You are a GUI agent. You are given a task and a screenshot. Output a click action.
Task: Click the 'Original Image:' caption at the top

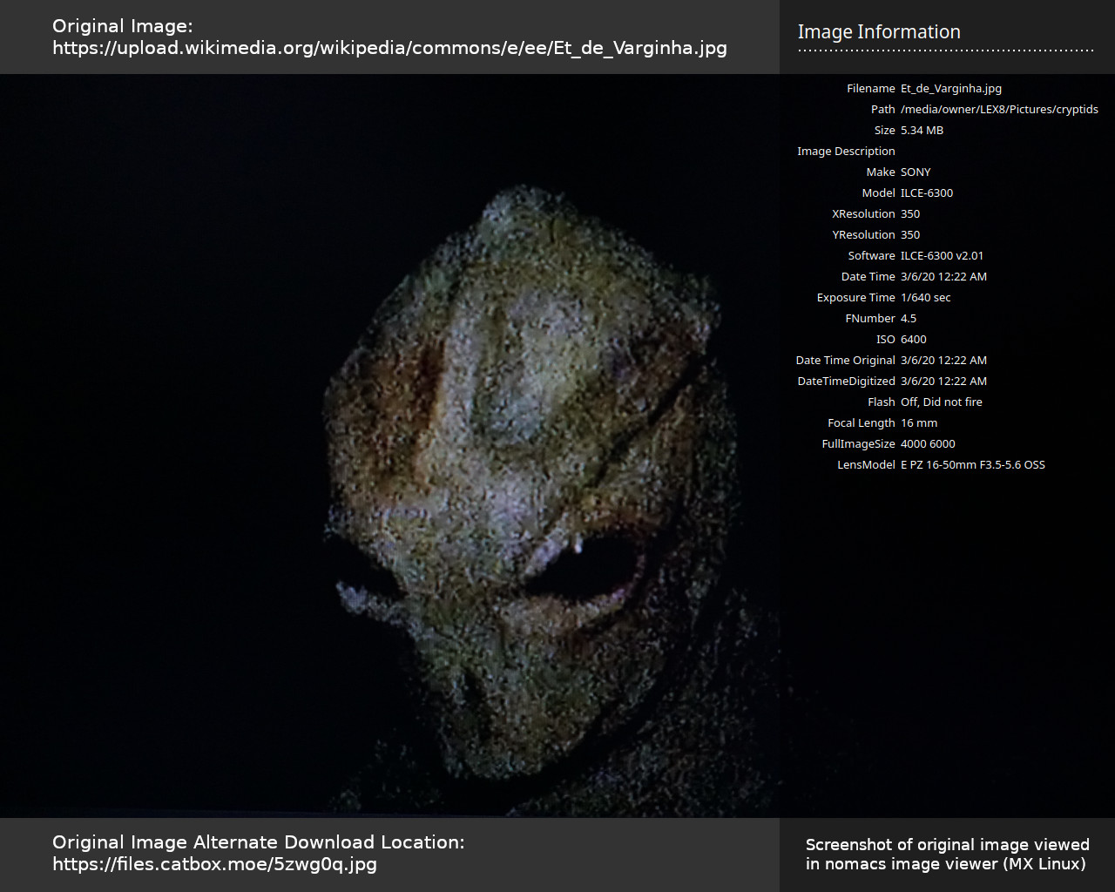pyautogui.click(x=123, y=26)
